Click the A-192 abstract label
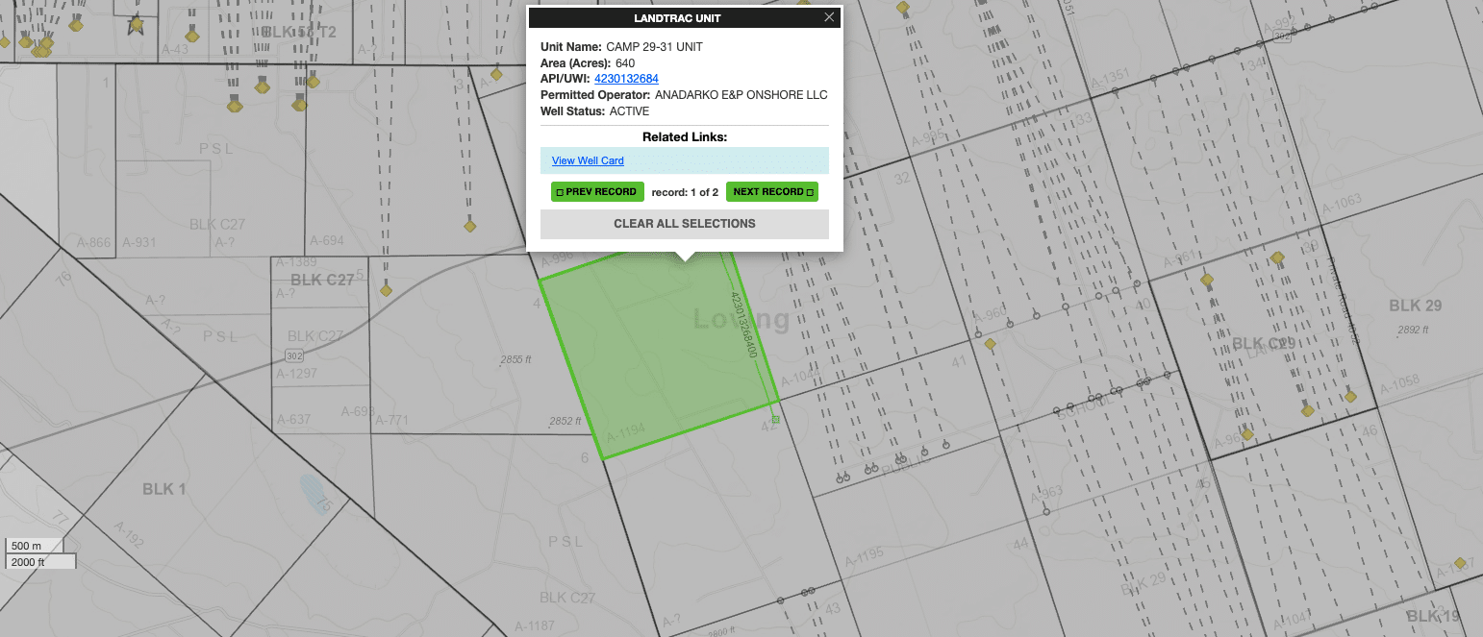Viewport: 1483px width, 637px height. click(x=129, y=535)
